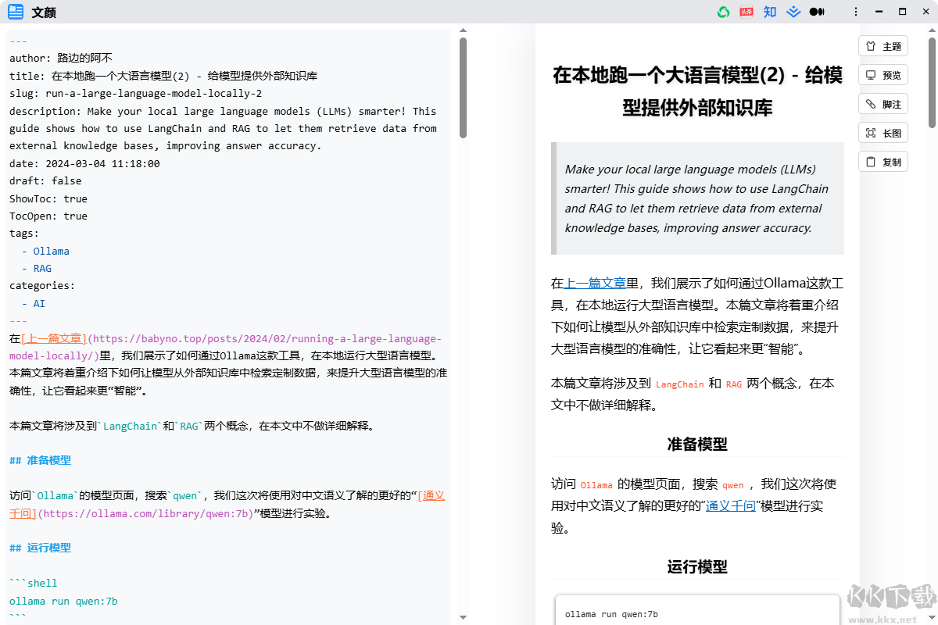Click the 准备模型 heading in preview

(x=697, y=444)
